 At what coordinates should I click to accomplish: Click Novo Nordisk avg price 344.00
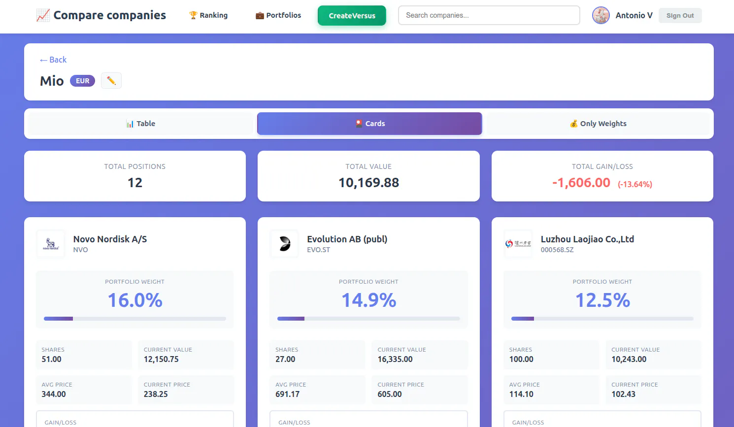[x=54, y=394]
